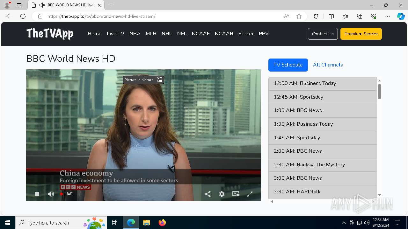Click the schedule vertical scrollbar thumb
The width and height of the screenshot is (408, 229).
coord(379,92)
